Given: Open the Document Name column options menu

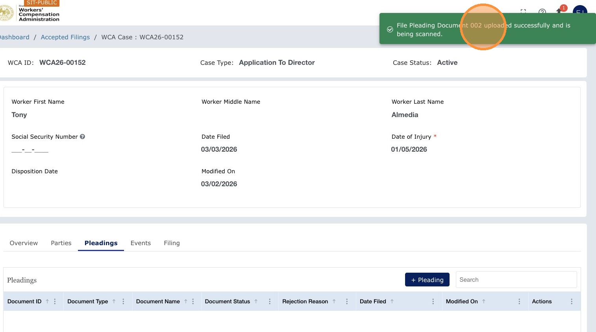Looking at the screenshot, I should pos(193,301).
